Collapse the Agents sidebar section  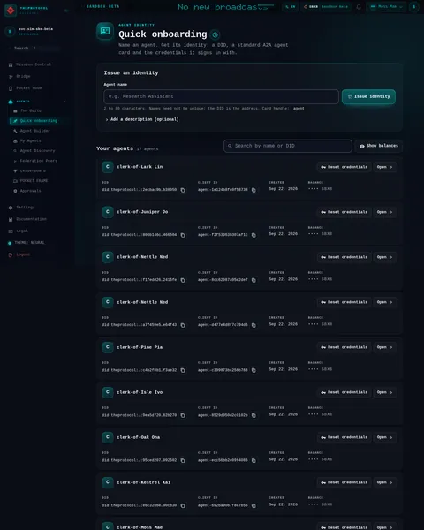[64, 102]
